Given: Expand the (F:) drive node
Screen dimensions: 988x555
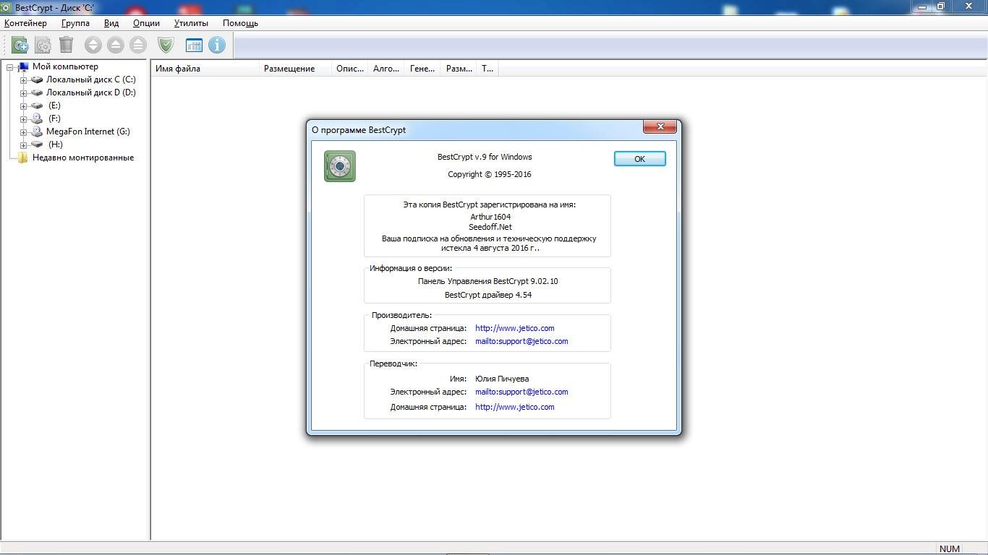Looking at the screenshot, I should coord(23,119).
